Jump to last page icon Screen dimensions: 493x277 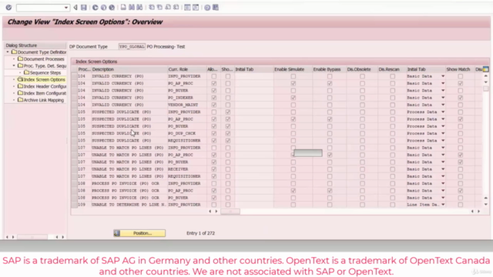tap(176, 7)
